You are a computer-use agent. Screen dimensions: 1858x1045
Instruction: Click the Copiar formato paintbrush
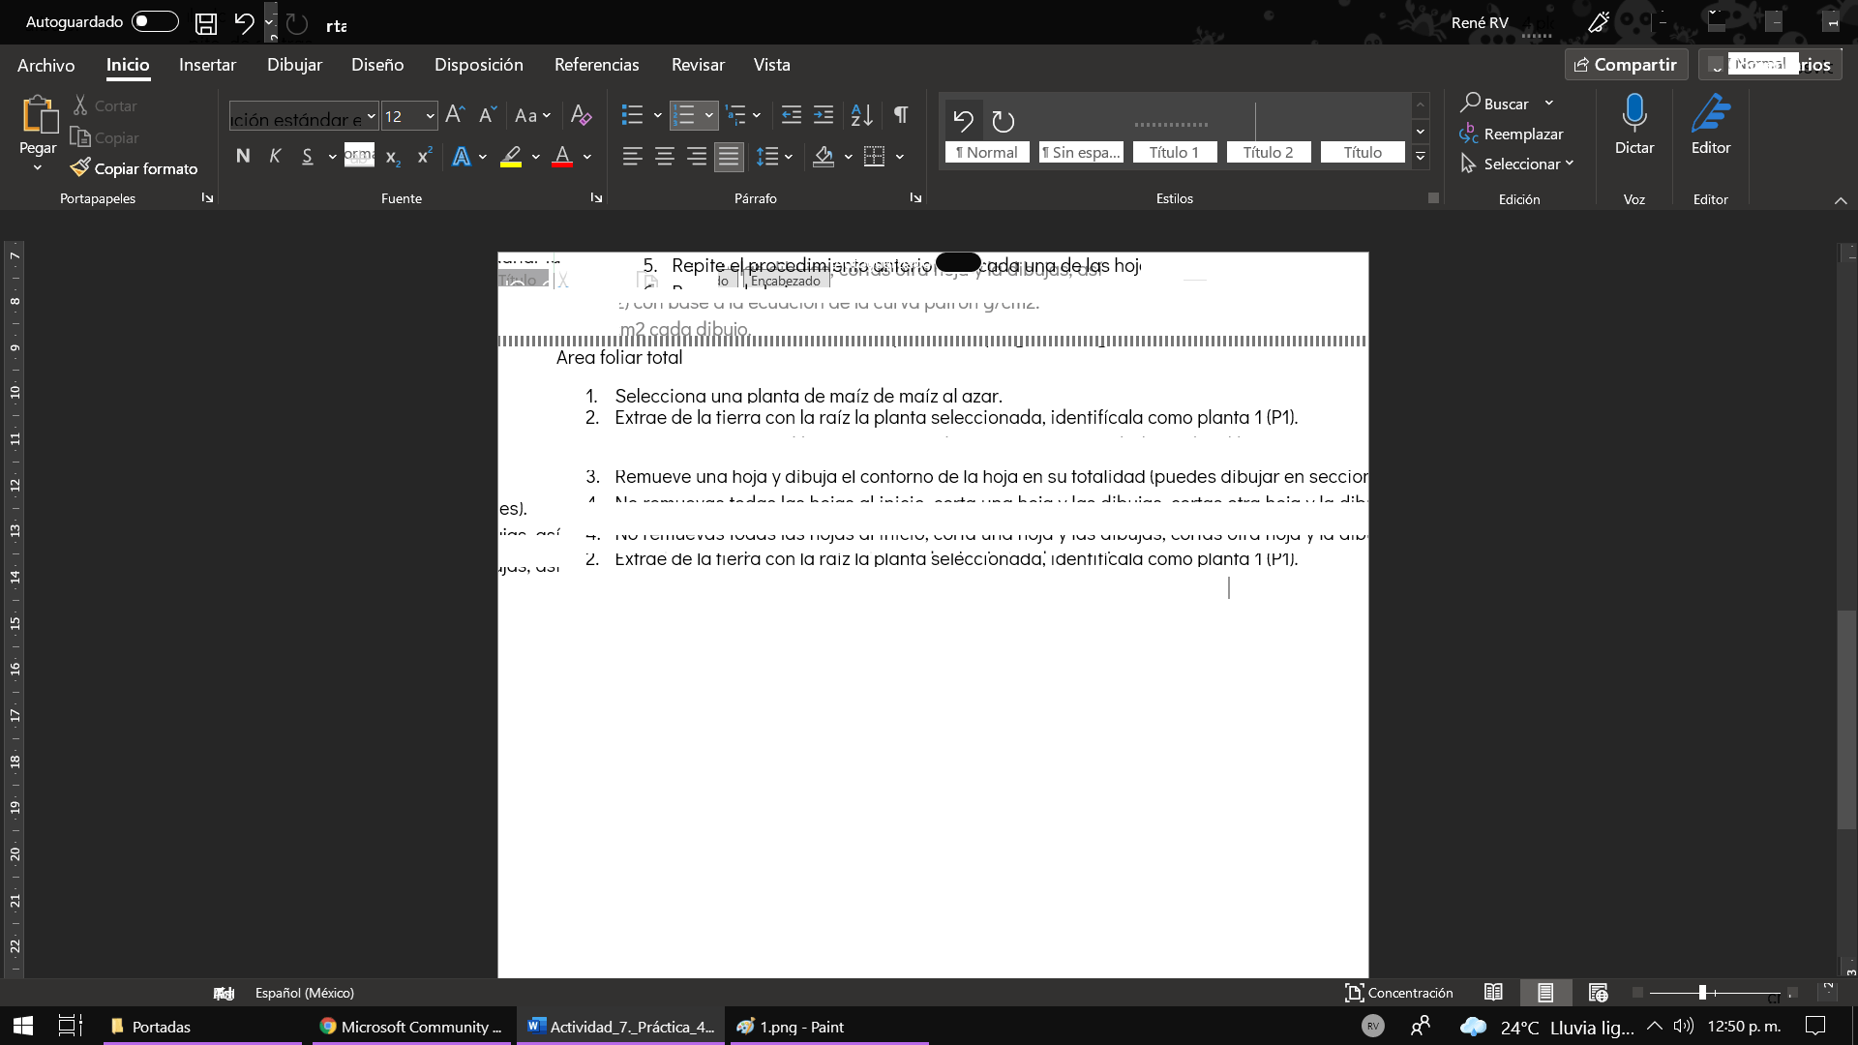click(81, 168)
